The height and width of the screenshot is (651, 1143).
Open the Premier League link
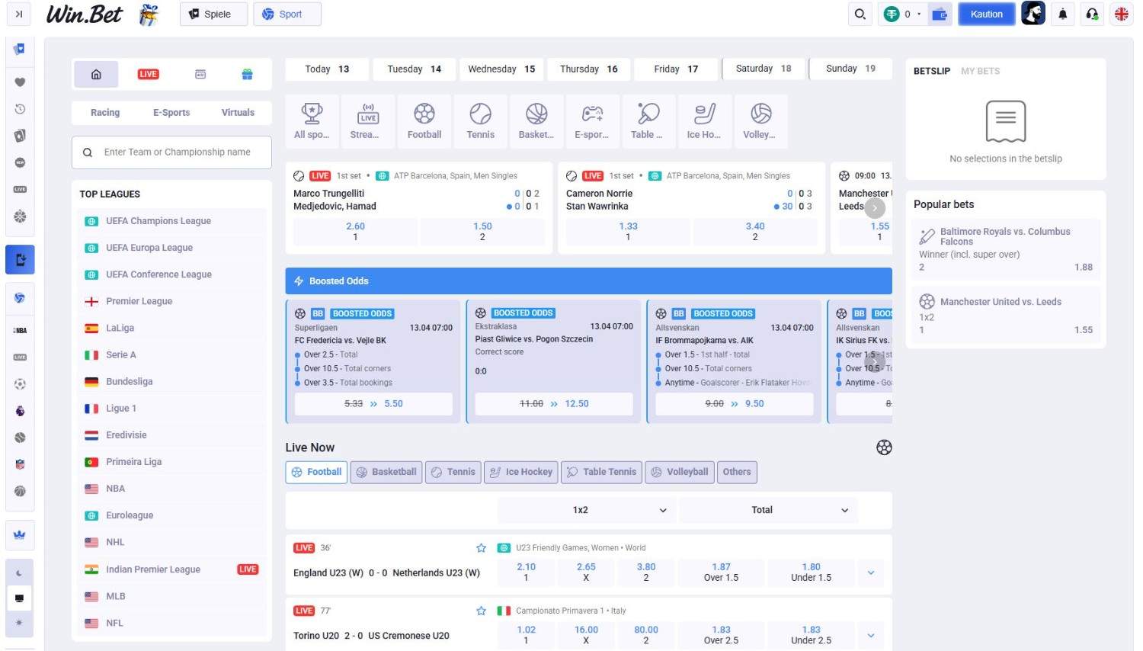(139, 301)
